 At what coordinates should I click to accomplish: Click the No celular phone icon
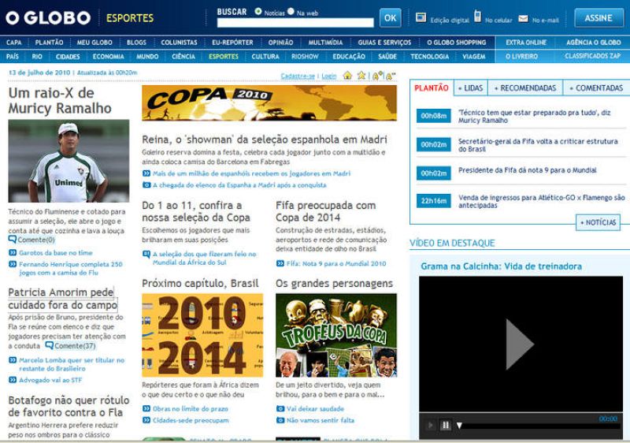(x=476, y=17)
